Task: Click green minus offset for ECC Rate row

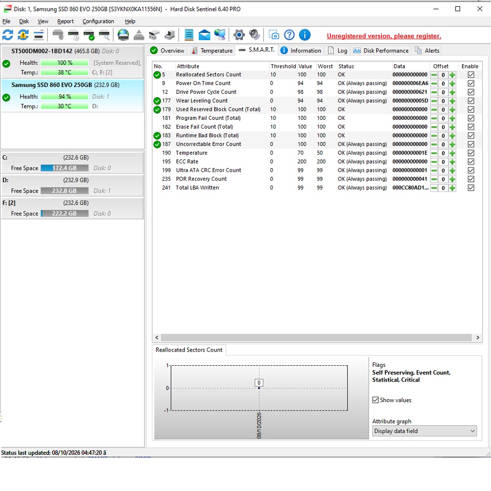Action: coord(434,162)
